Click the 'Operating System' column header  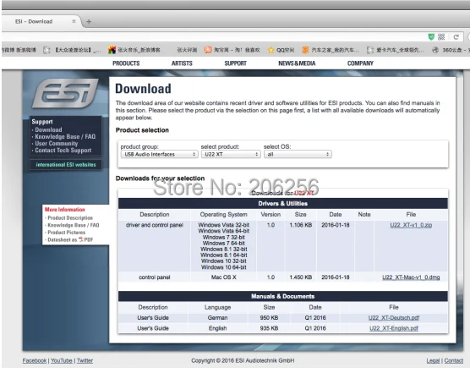[224, 214]
